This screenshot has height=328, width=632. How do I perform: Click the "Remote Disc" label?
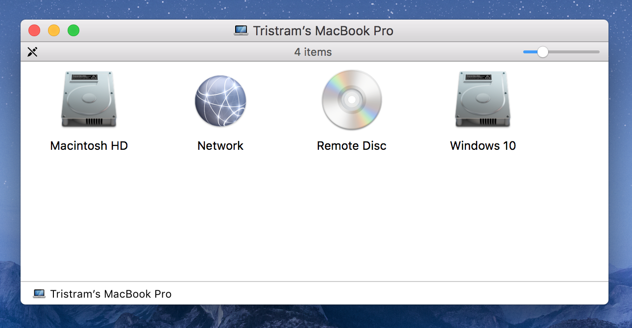tap(352, 146)
